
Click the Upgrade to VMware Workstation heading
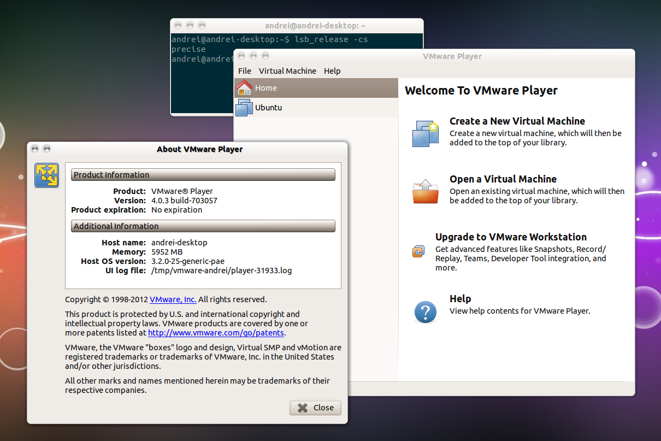pos(511,237)
